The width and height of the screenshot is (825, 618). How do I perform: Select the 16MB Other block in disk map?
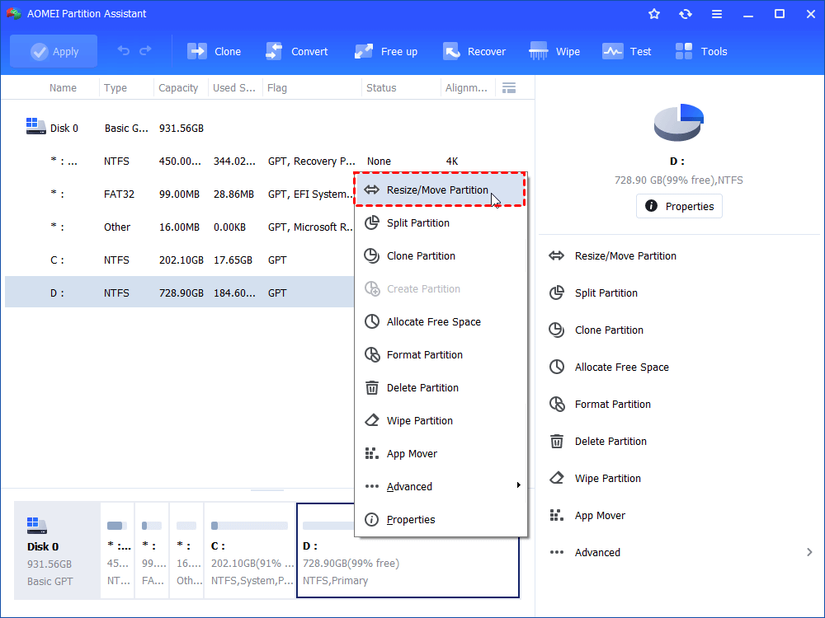point(186,550)
